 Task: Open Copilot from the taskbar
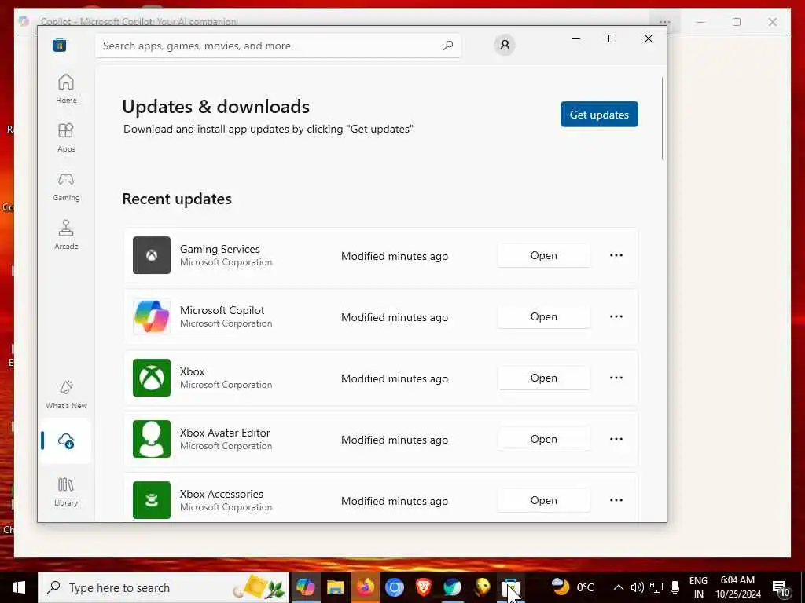[305, 587]
